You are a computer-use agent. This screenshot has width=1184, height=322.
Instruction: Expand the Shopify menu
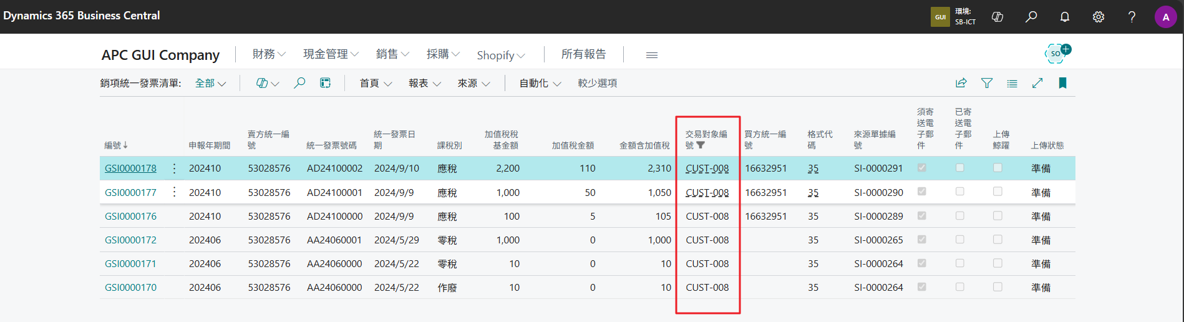click(501, 56)
